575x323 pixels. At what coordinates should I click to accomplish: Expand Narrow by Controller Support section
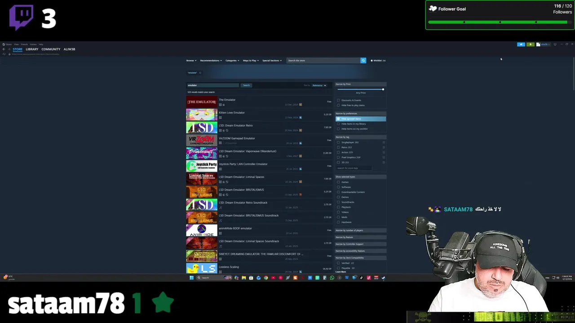tap(361, 244)
